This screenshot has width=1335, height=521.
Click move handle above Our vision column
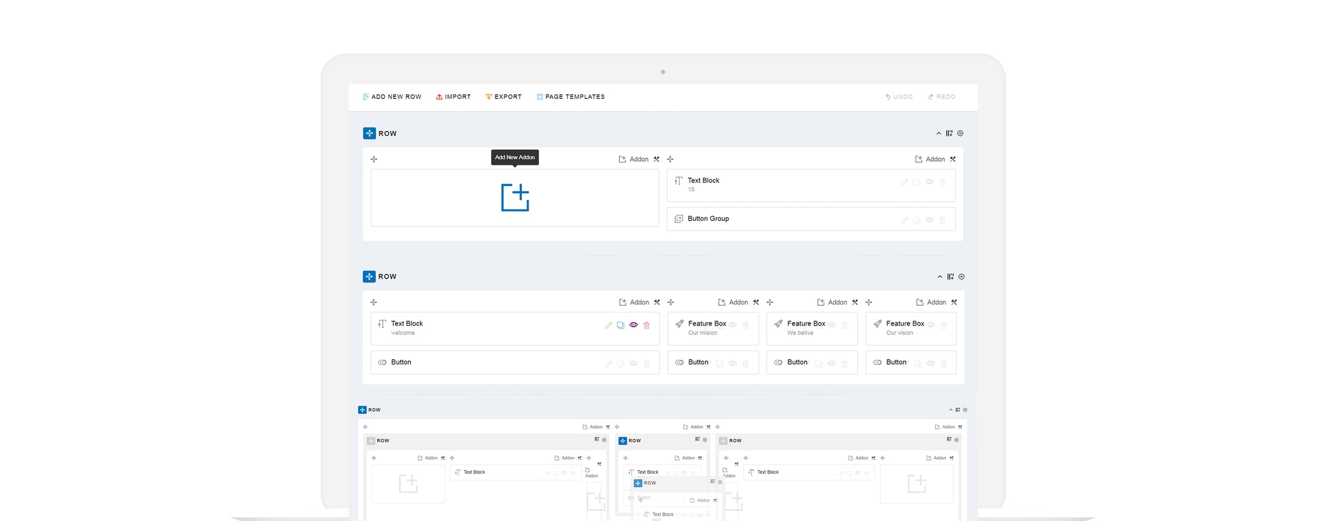[869, 302]
